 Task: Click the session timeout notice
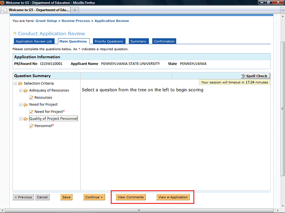point(235,82)
